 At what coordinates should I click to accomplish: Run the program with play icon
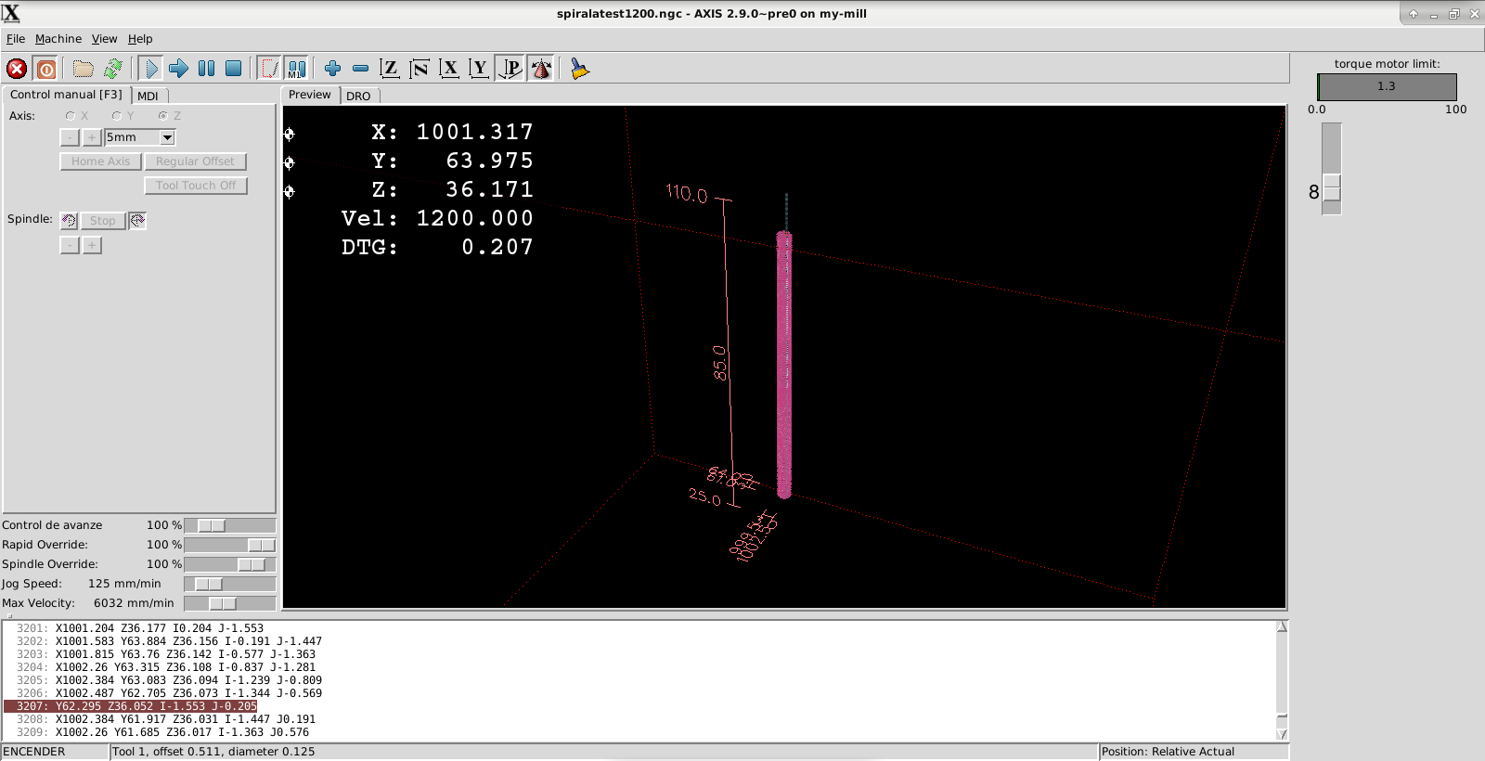click(x=151, y=69)
